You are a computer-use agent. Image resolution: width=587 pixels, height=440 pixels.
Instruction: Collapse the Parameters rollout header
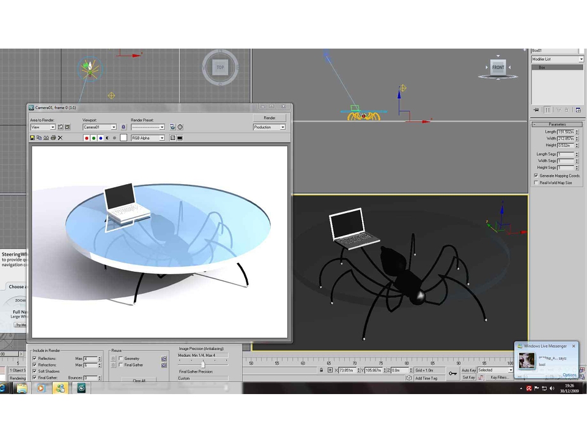[x=557, y=124]
